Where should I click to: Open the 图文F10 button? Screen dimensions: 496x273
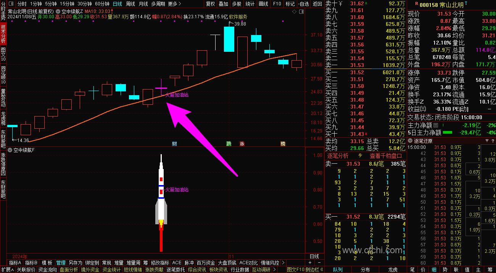pyautogui.click(x=296, y=270)
